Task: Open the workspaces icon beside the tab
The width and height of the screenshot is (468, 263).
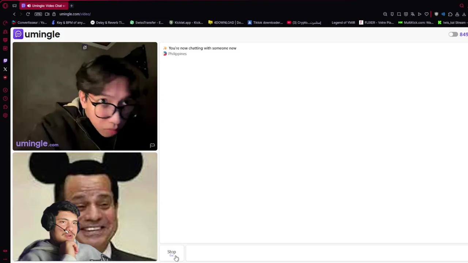Action: tap(15, 5)
